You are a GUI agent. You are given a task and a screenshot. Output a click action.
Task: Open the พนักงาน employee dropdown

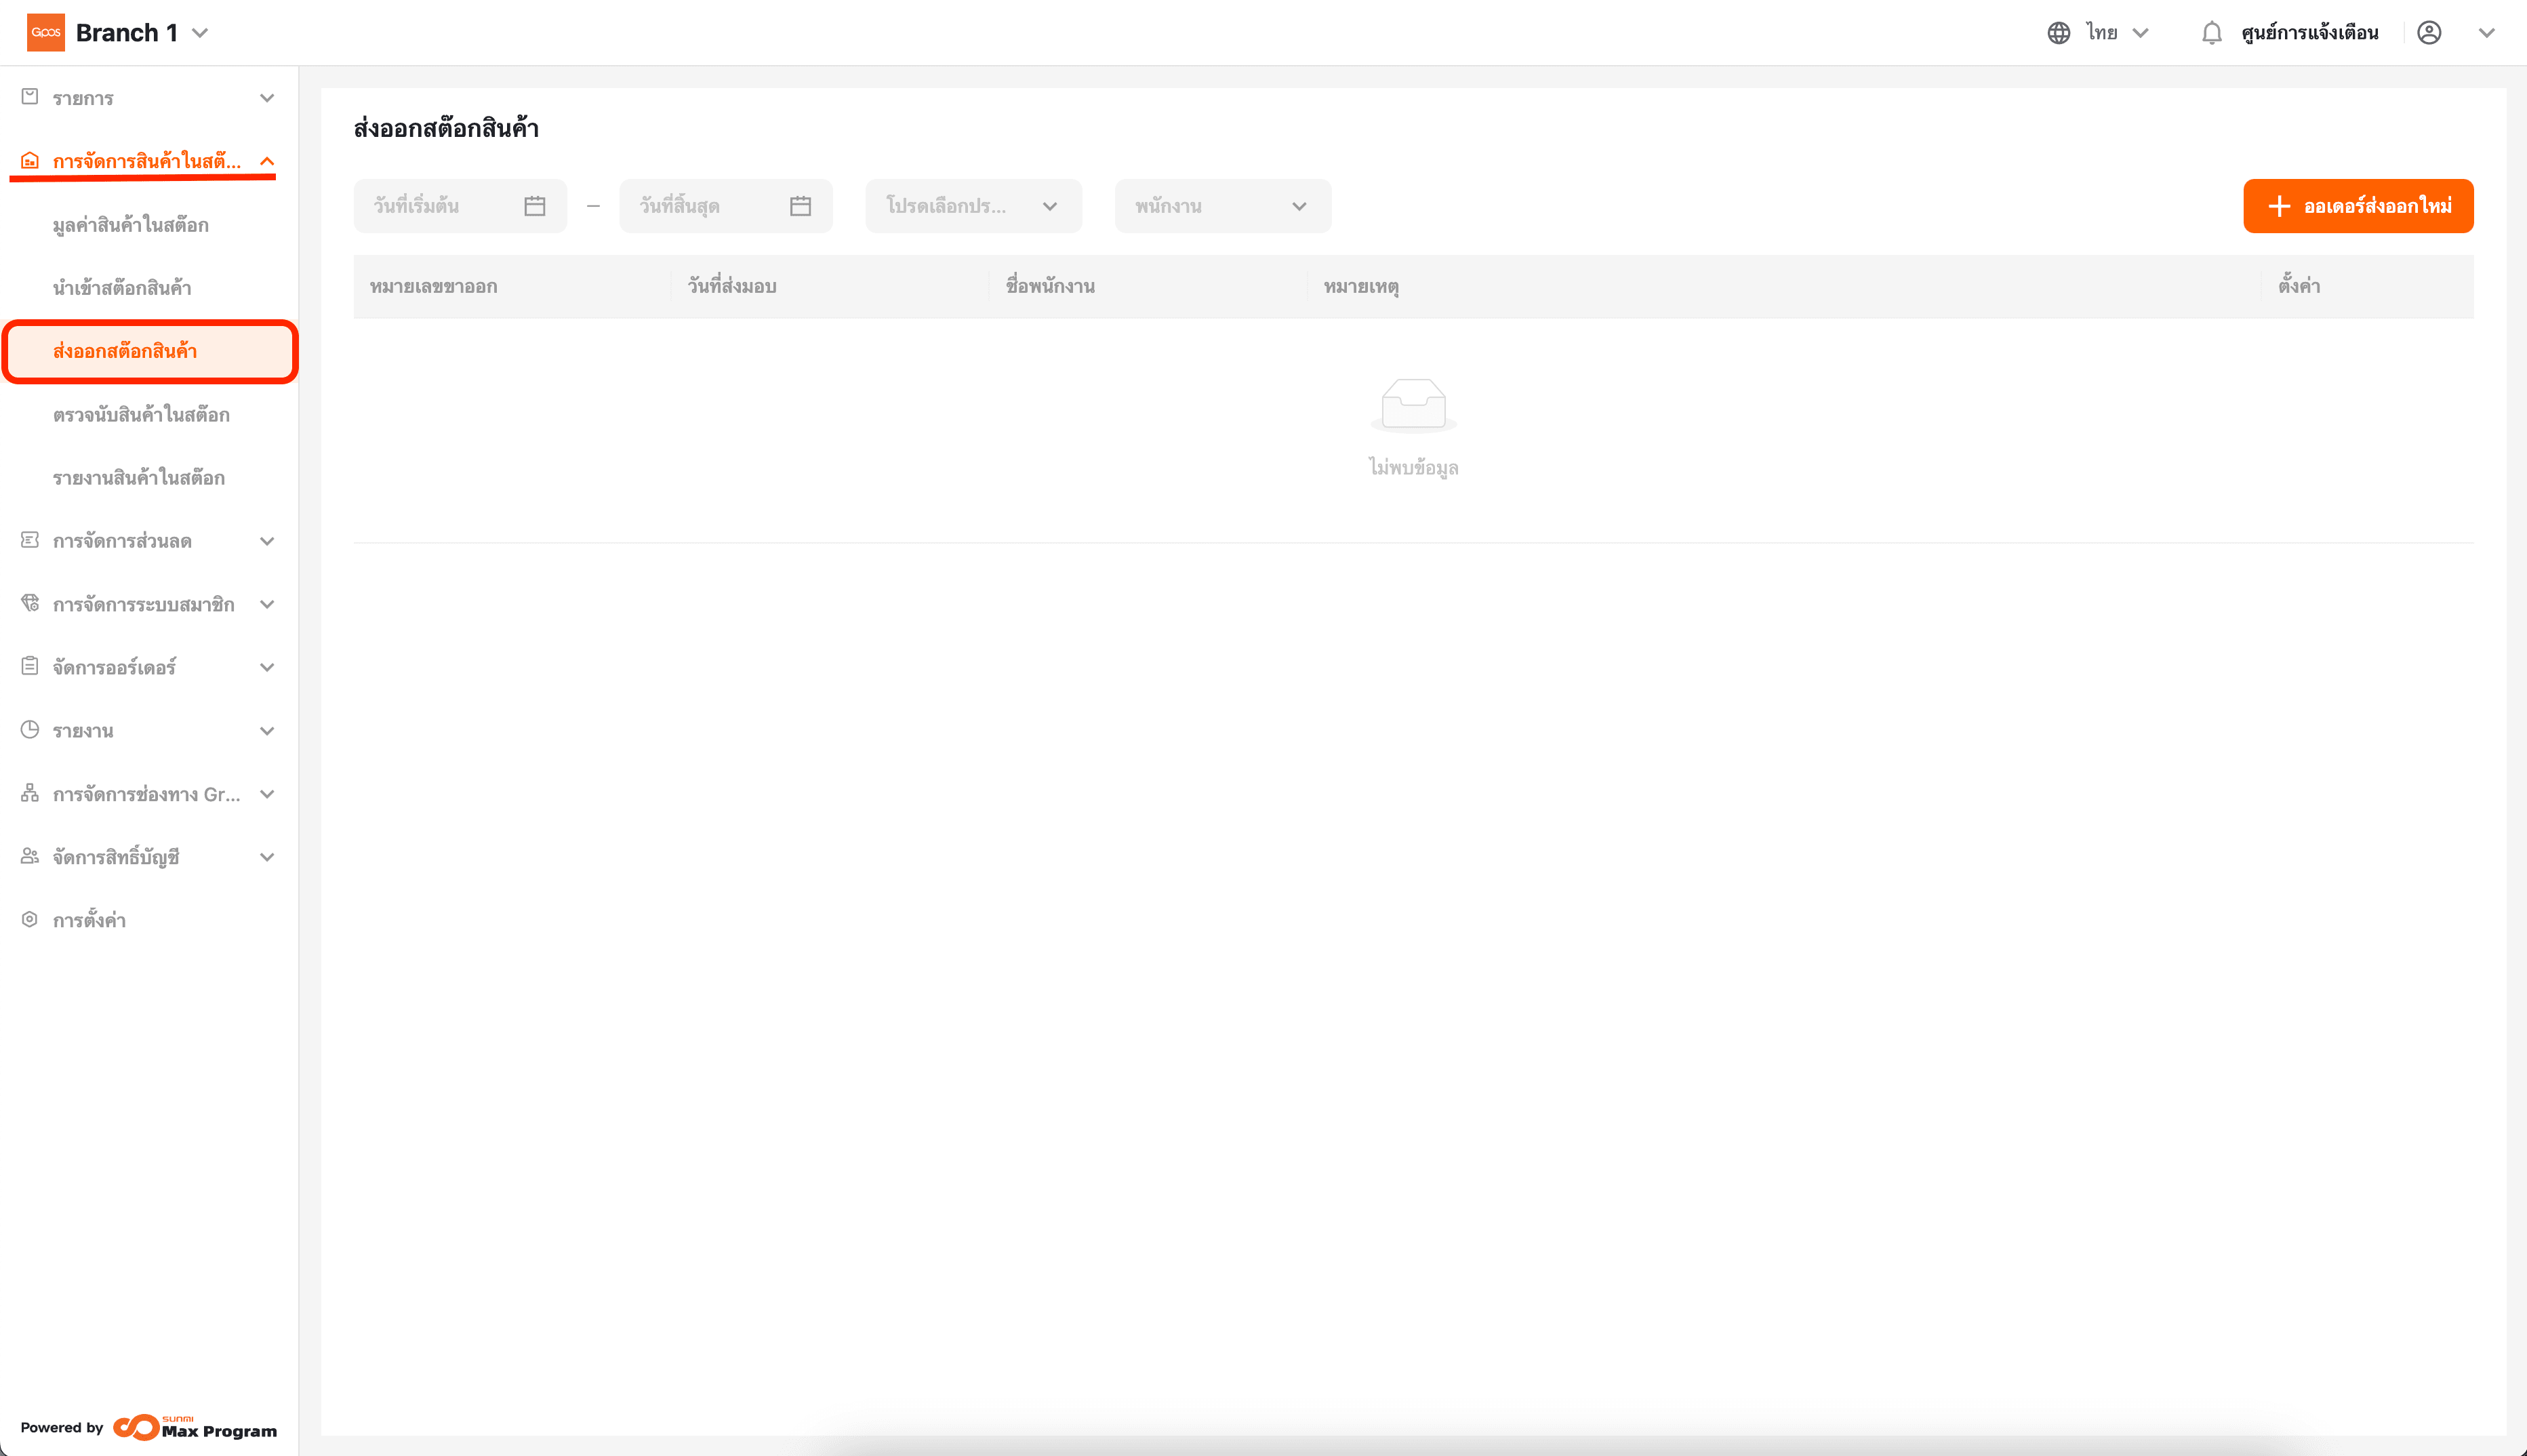[1222, 206]
